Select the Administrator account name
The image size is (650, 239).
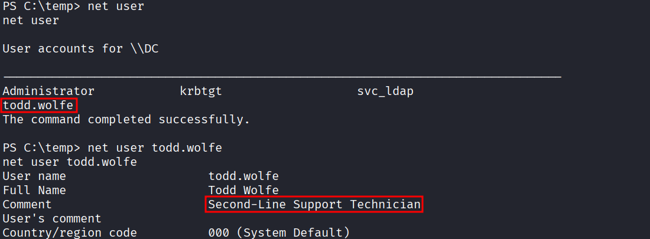pyautogui.click(x=48, y=91)
